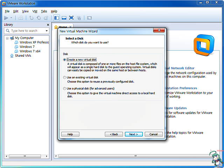This screenshot has height=168, width=224.
Task: Click the VMware Workstation logo on Home
Action: pos(204,45)
